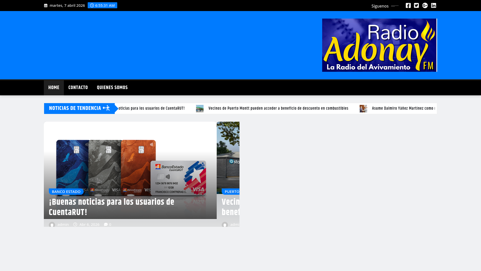481x271 pixels.
Task: Open the '¡Buenas noticias para los usuarios de CuentaRUT!' article title
Action: pos(111,207)
